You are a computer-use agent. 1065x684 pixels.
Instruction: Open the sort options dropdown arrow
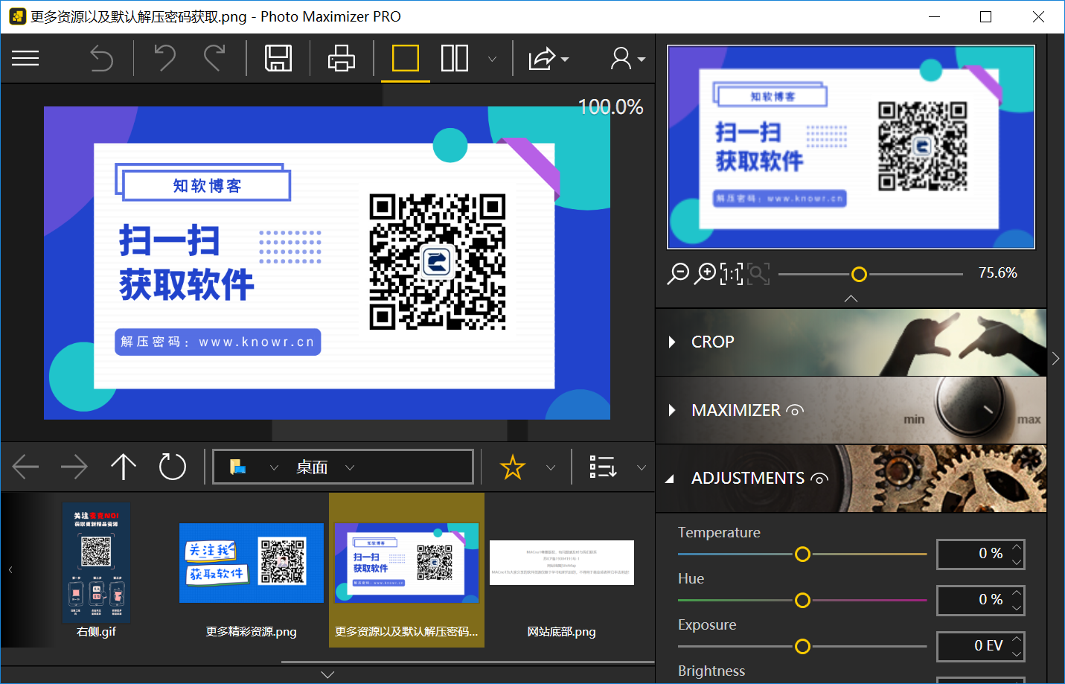(642, 468)
